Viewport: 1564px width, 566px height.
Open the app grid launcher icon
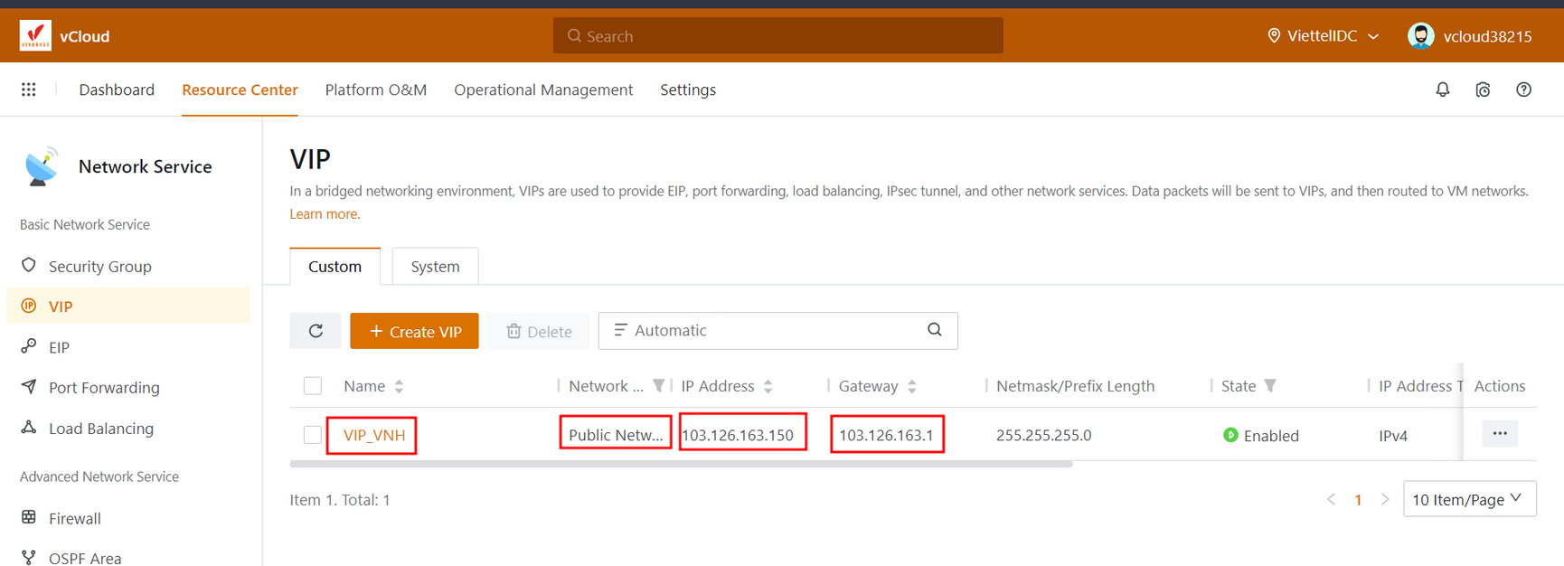(x=29, y=90)
